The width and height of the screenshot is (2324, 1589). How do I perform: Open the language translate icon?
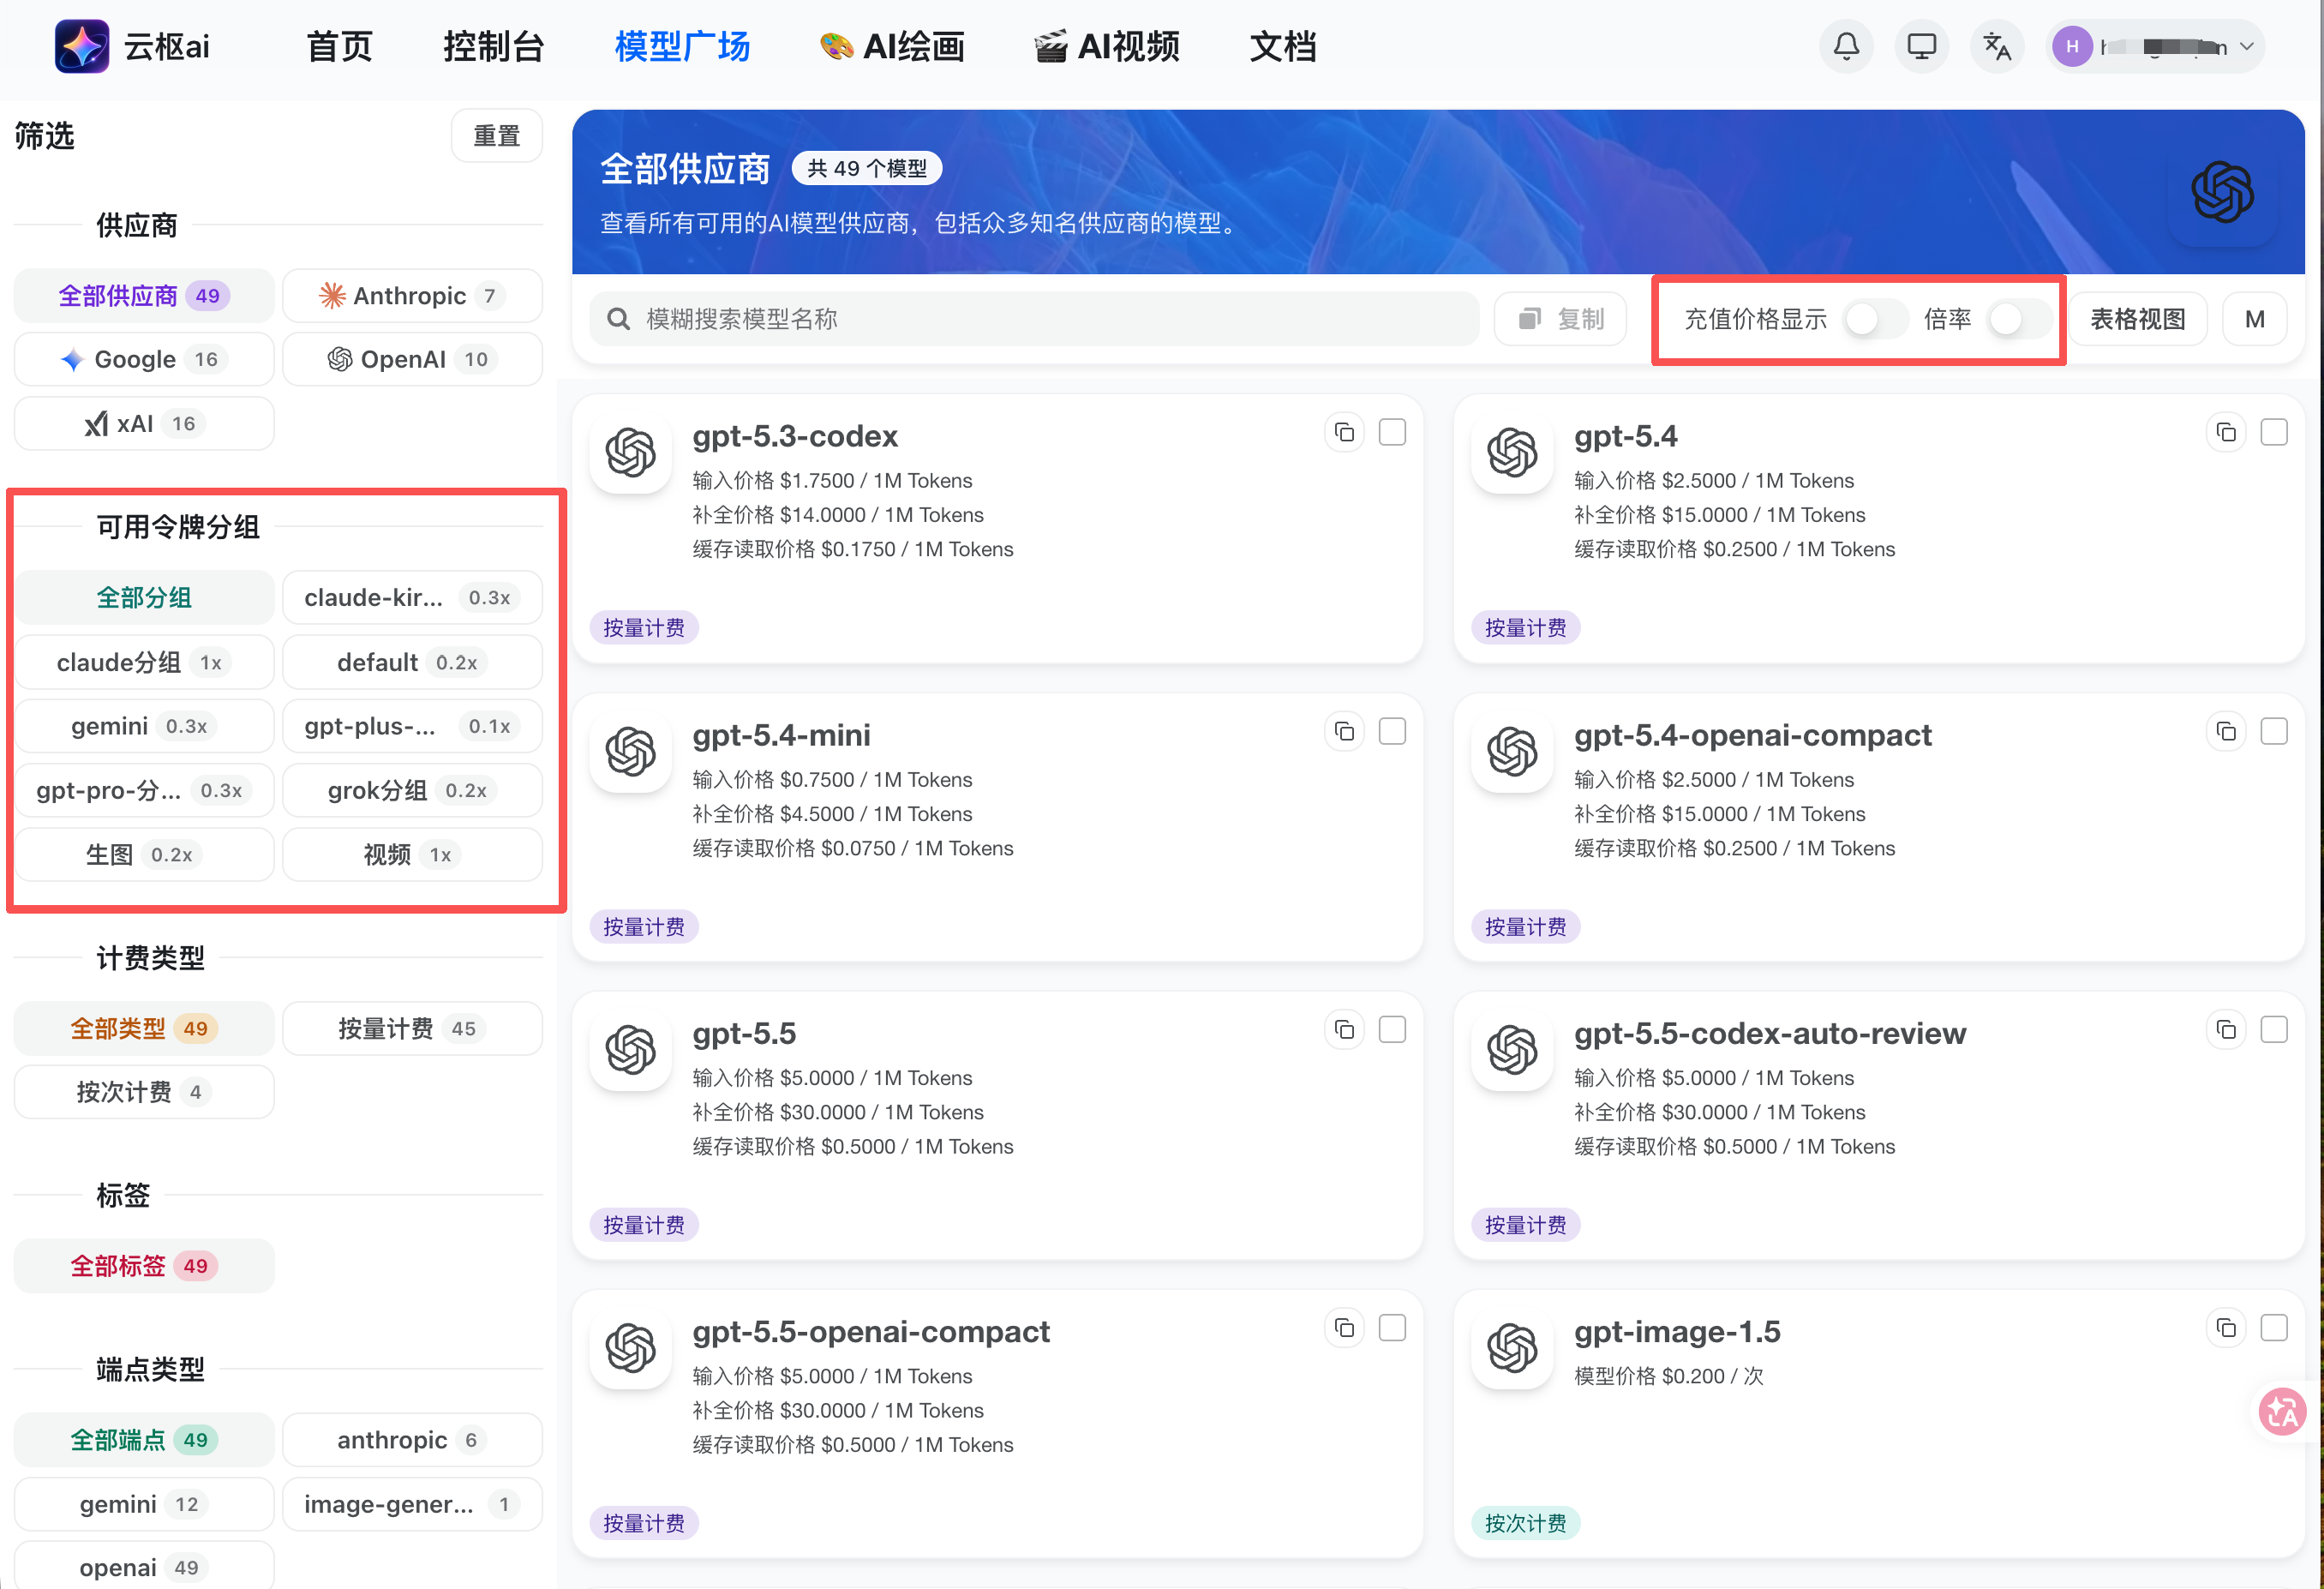point(1996,46)
